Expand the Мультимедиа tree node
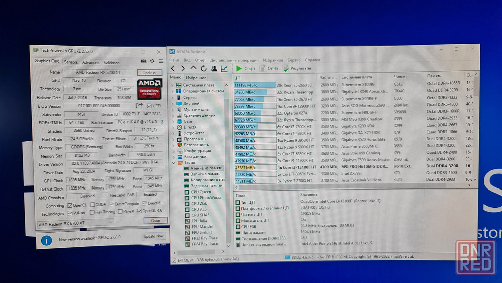502x283 pixels. pyautogui.click(x=173, y=109)
